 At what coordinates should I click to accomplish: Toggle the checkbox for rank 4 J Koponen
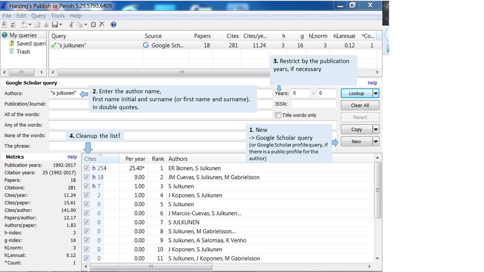click(87, 195)
